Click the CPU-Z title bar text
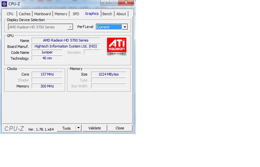 point(14,4)
